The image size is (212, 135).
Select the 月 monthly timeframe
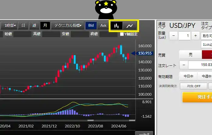(x=45, y=25)
